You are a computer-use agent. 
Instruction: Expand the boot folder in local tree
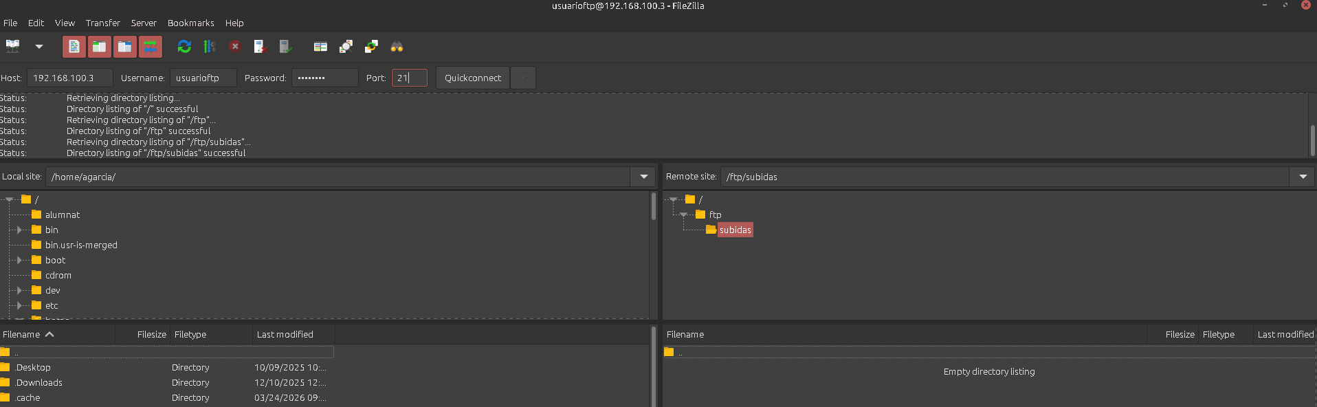[19, 260]
